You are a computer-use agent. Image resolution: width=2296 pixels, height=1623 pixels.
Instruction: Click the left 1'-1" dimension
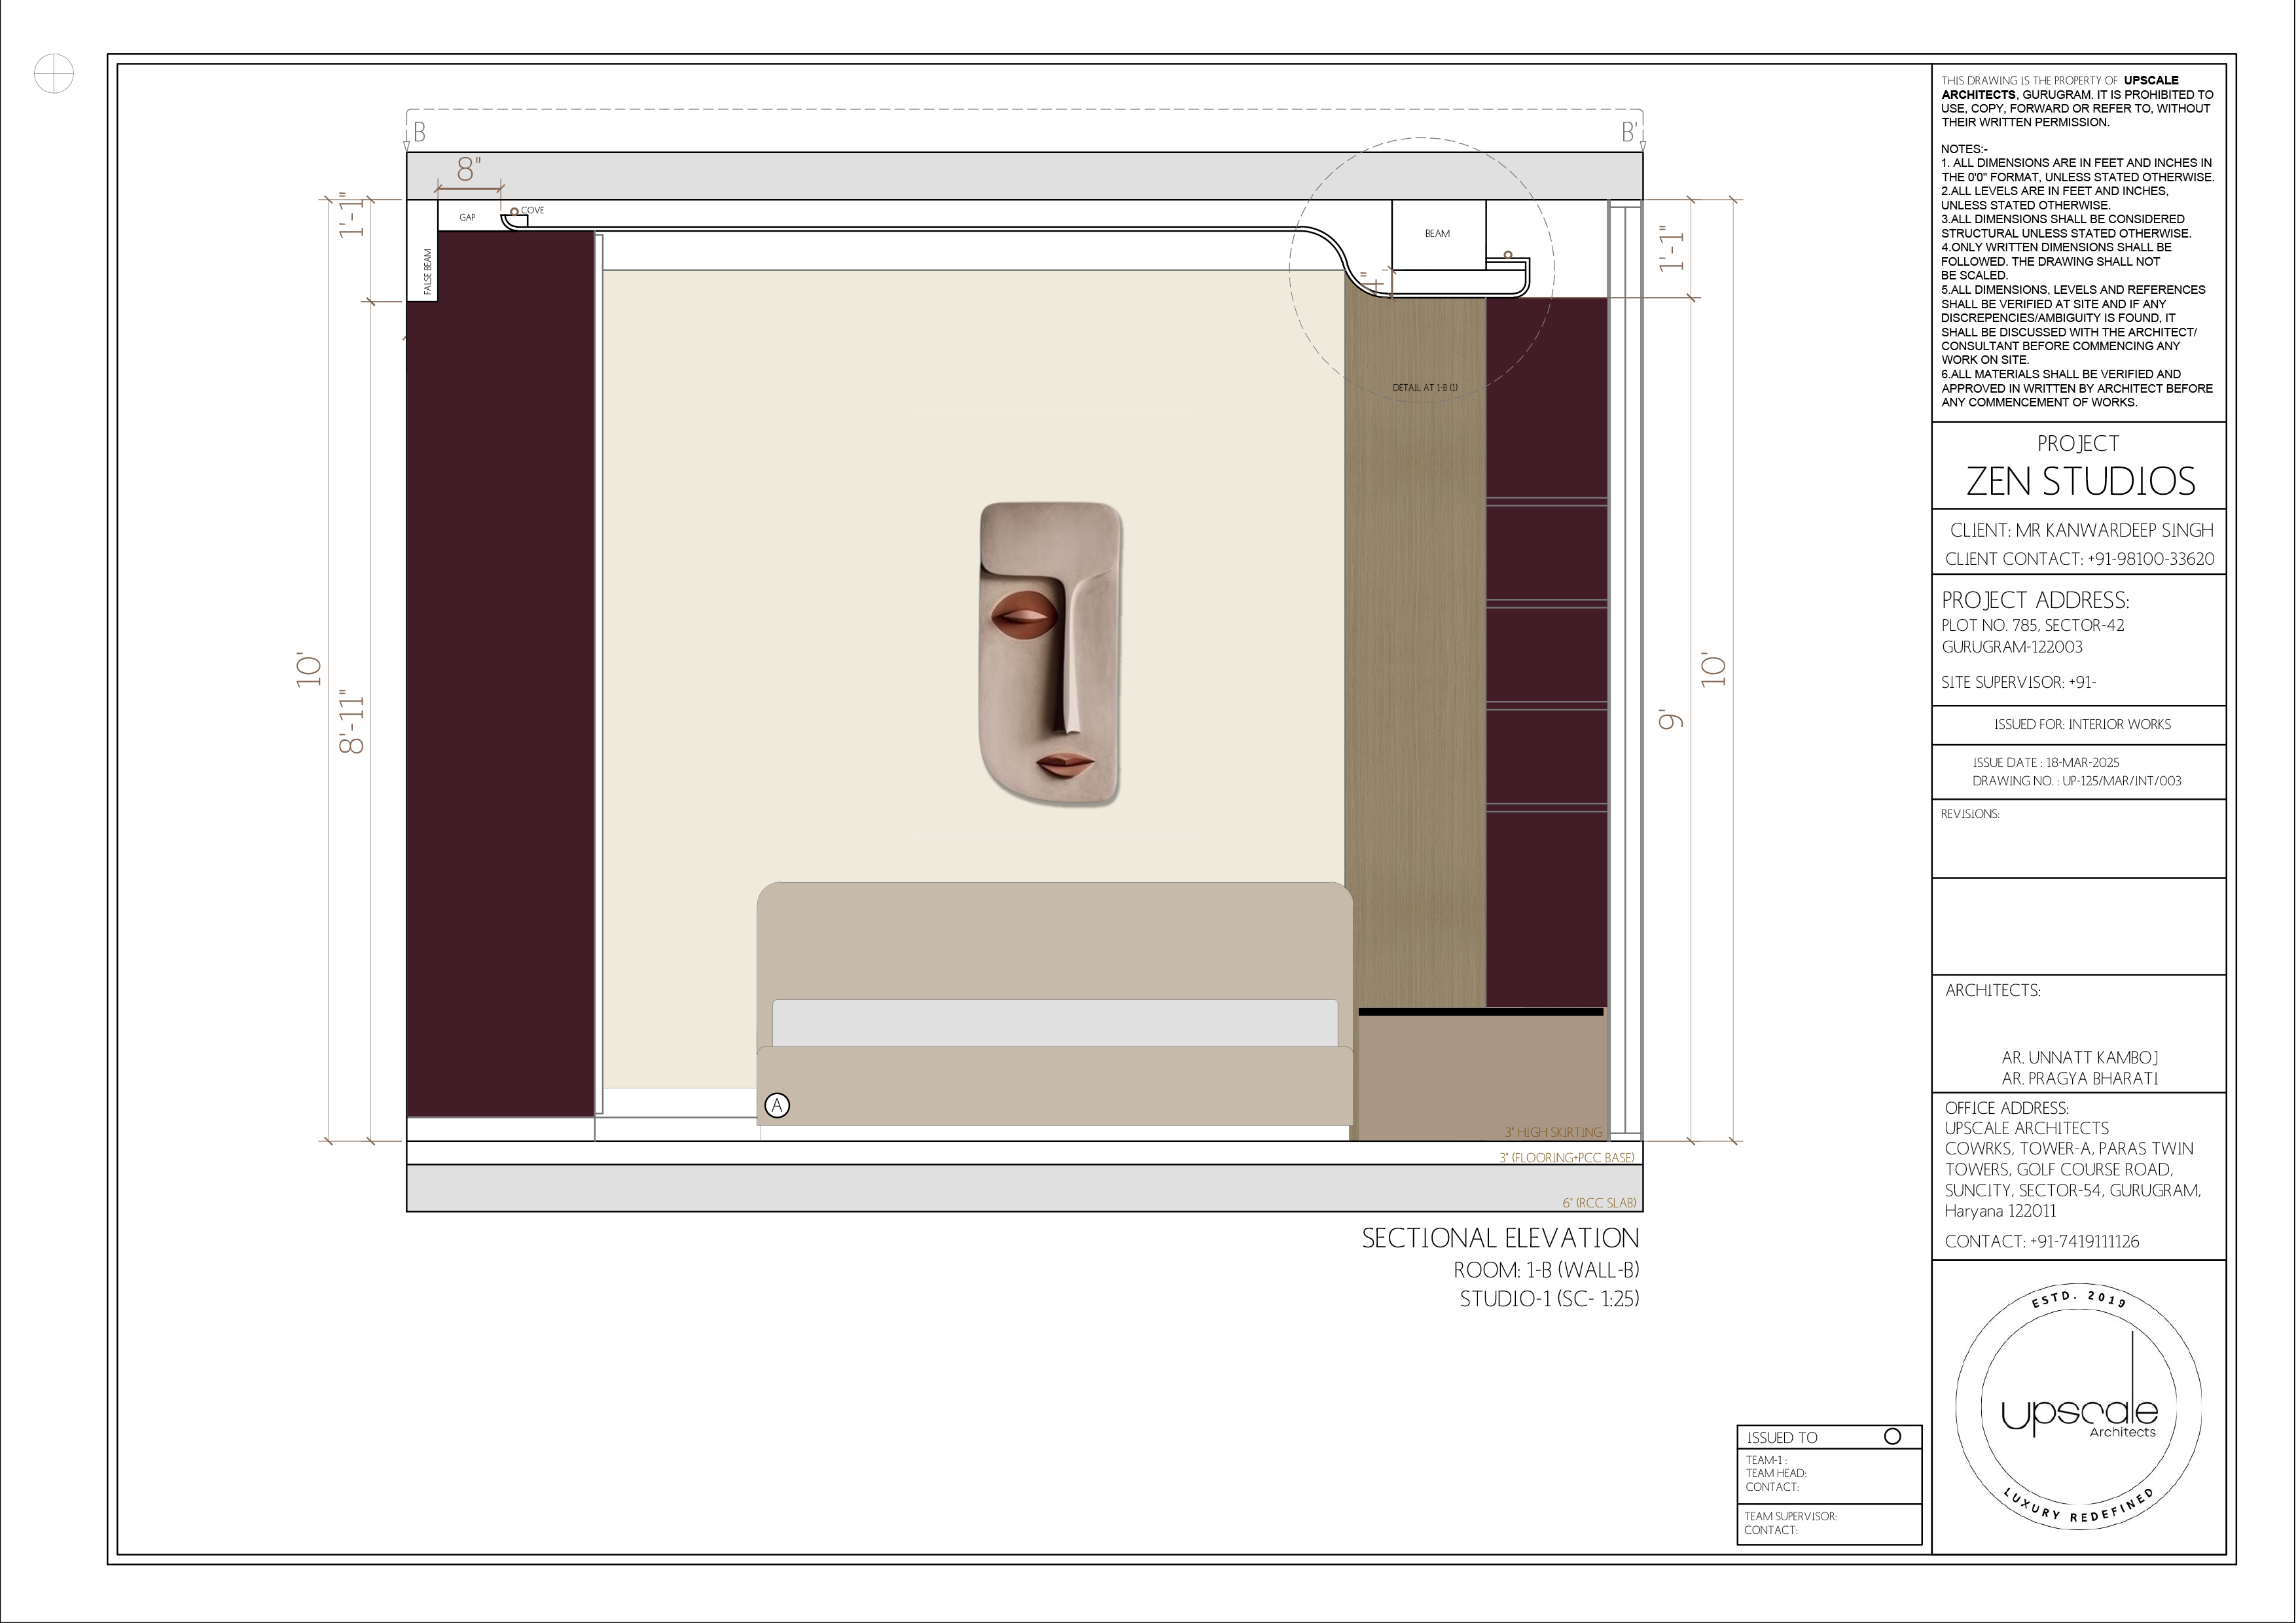pyautogui.click(x=352, y=215)
